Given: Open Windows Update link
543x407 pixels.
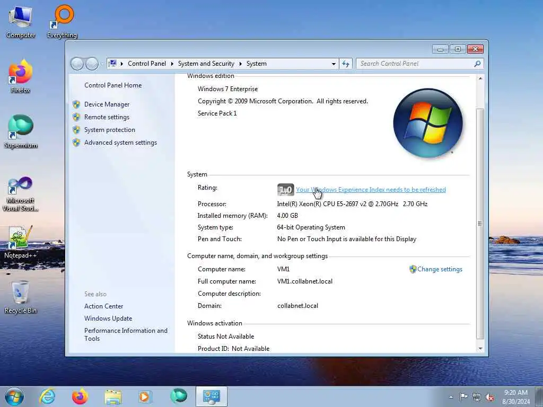Looking at the screenshot, I should click(x=108, y=318).
